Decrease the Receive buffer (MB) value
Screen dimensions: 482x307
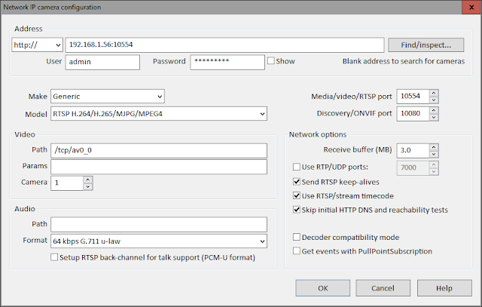point(434,154)
